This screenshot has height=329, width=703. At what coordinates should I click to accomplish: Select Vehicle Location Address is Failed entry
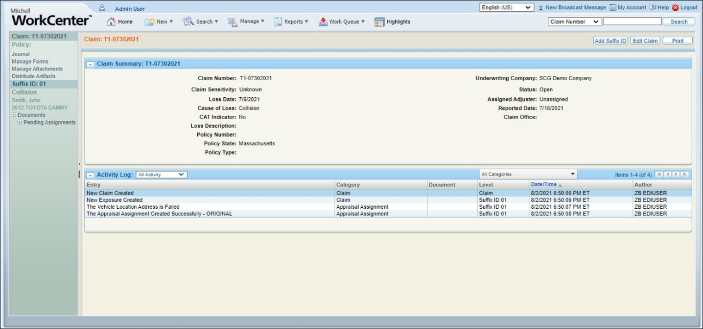point(388,207)
